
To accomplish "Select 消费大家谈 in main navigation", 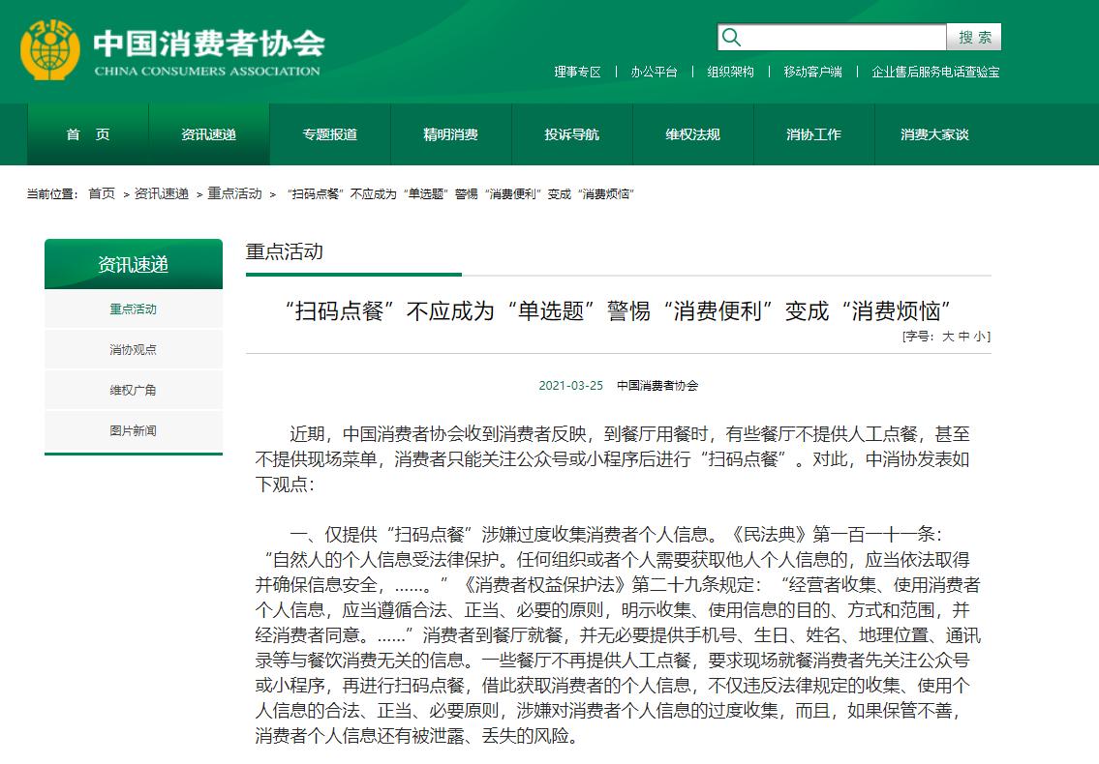I will [935, 134].
